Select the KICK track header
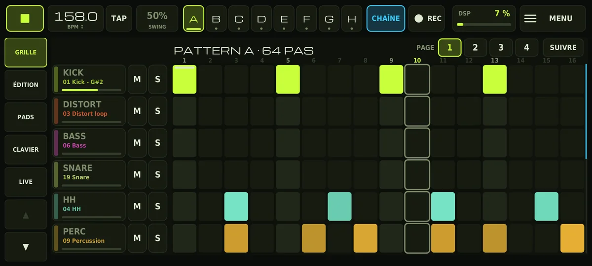 tap(89, 79)
